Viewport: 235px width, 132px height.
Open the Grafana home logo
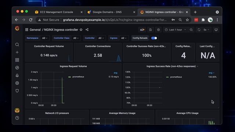[17, 29]
